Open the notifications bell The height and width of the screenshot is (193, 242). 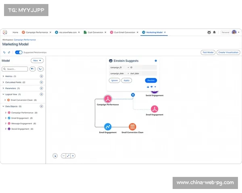[x=214, y=32]
